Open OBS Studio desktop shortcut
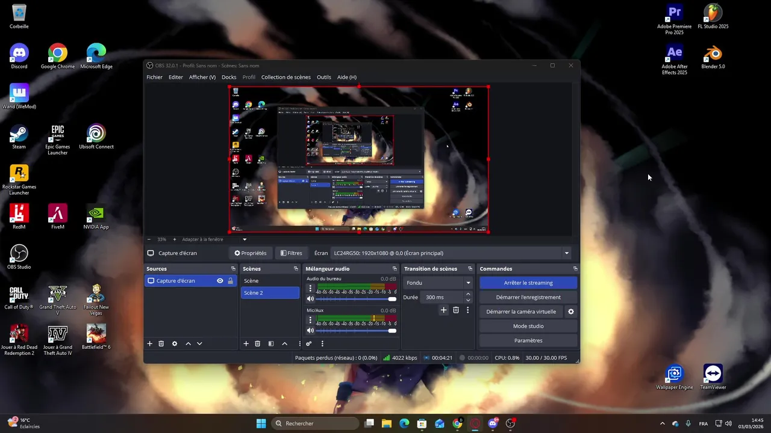771x433 pixels. 19,257
